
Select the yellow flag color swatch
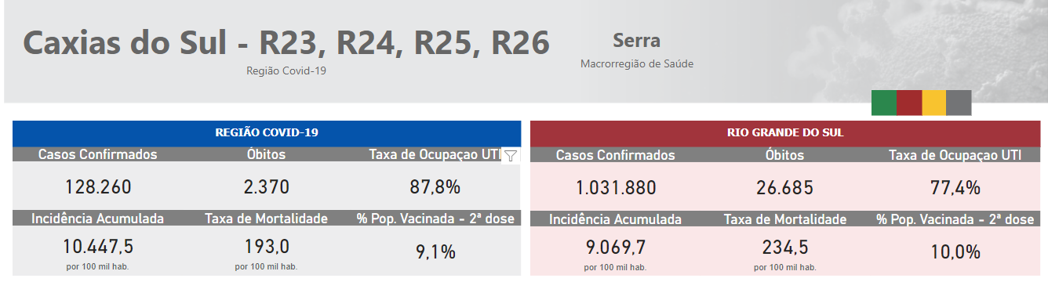[933, 103]
